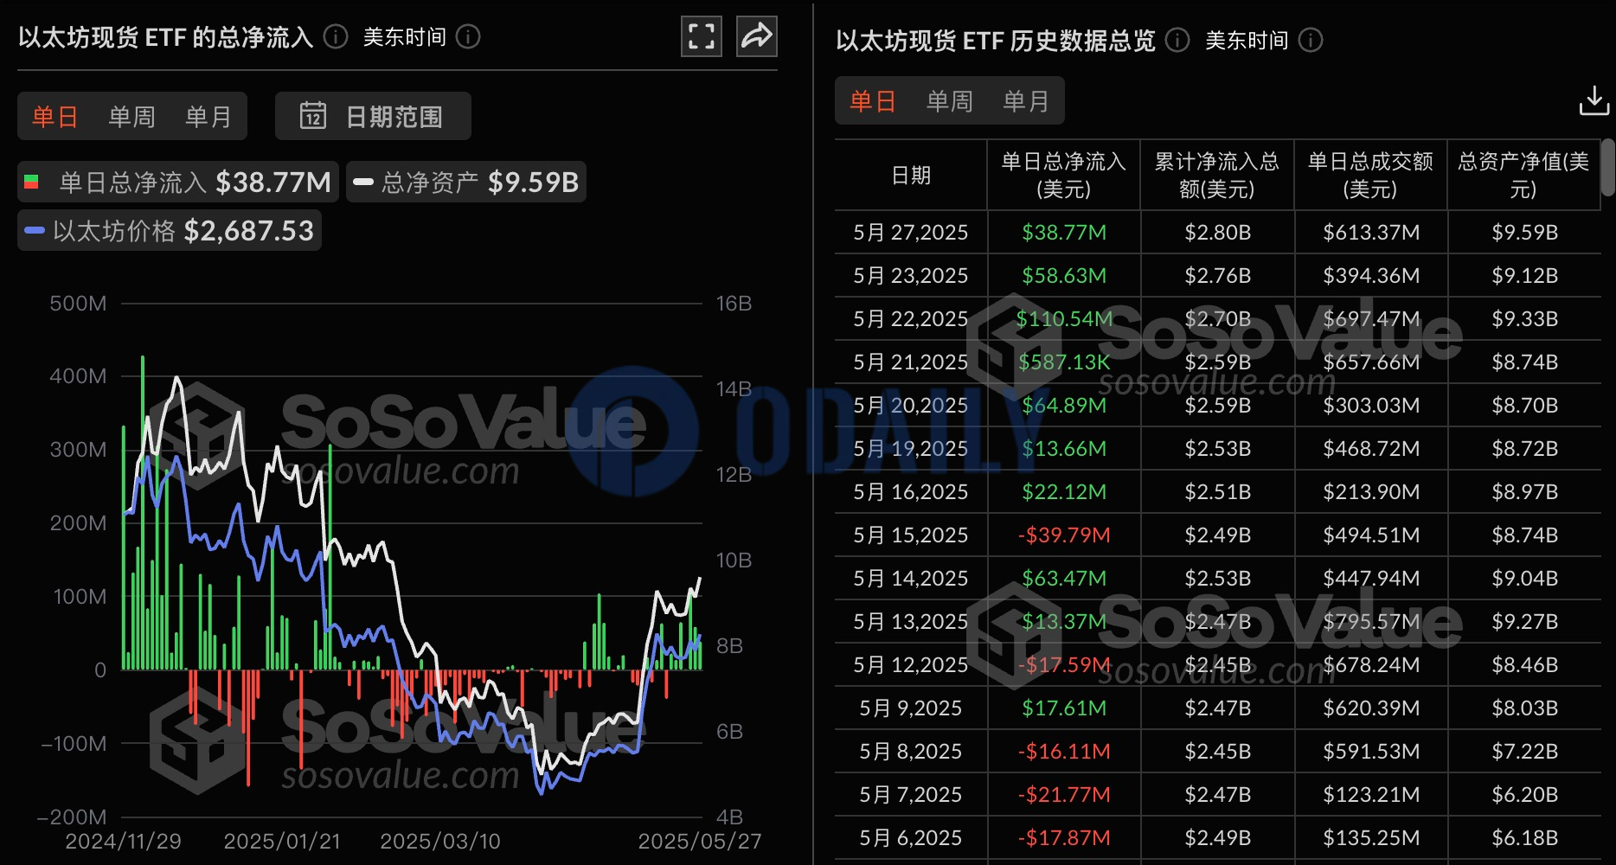The image size is (1616, 865).
Task: Click the $38.77M net inflow cell
Action: [1064, 232]
